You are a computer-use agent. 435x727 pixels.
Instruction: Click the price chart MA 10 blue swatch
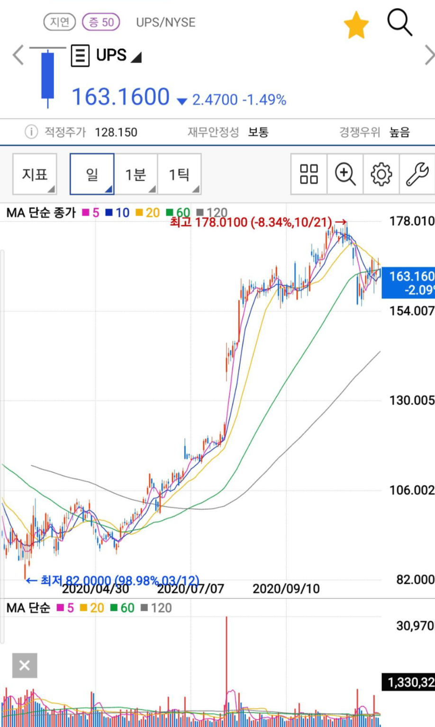(x=109, y=212)
